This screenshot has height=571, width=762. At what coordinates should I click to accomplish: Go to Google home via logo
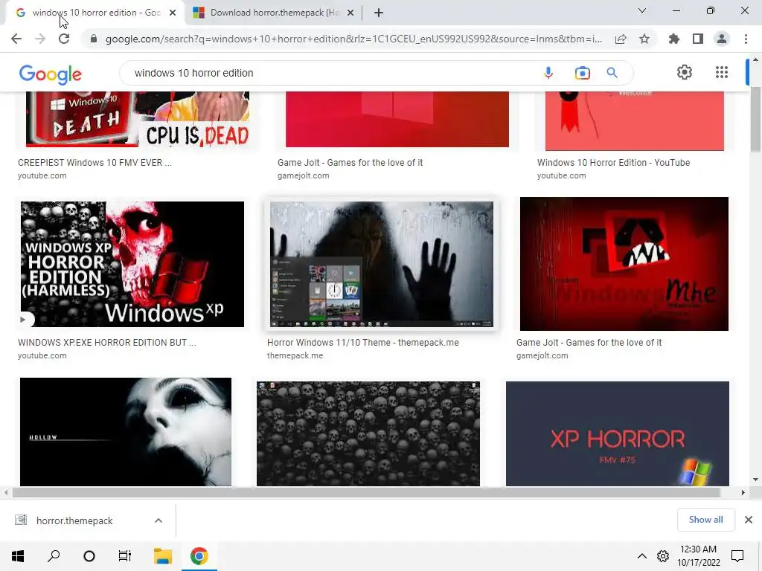[x=51, y=74]
